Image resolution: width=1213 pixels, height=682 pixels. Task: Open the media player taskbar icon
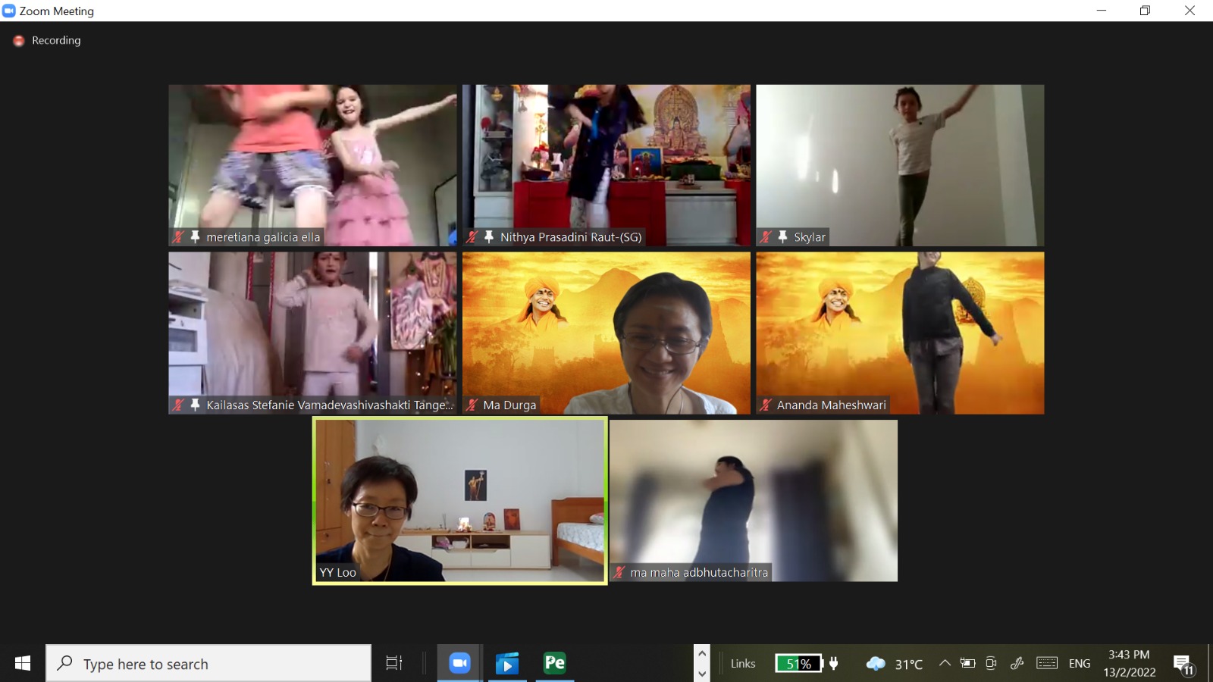507,664
